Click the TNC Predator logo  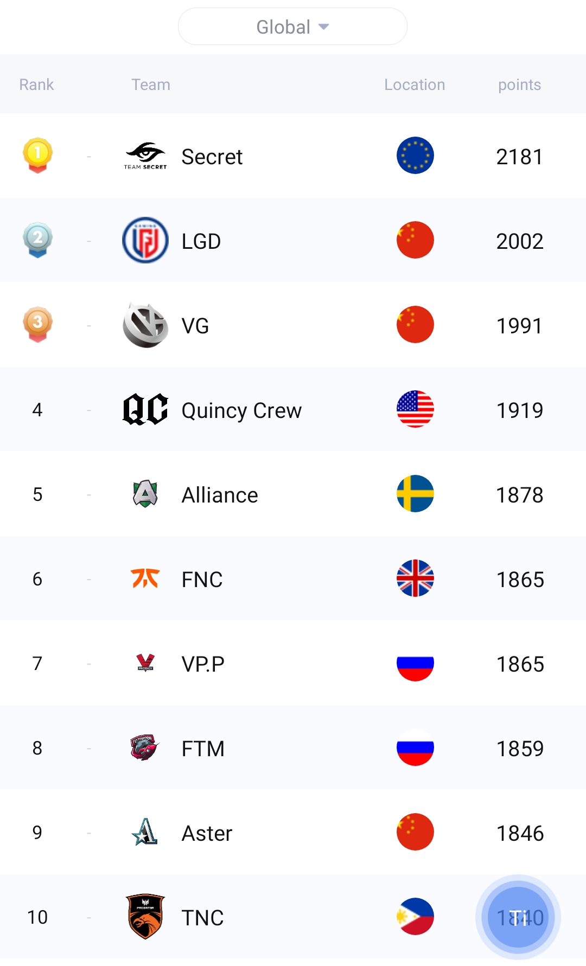(x=145, y=917)
